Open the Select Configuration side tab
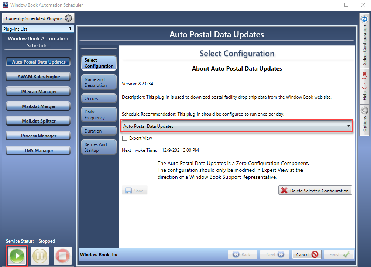The image size is (371, 267). pos(364,41)
